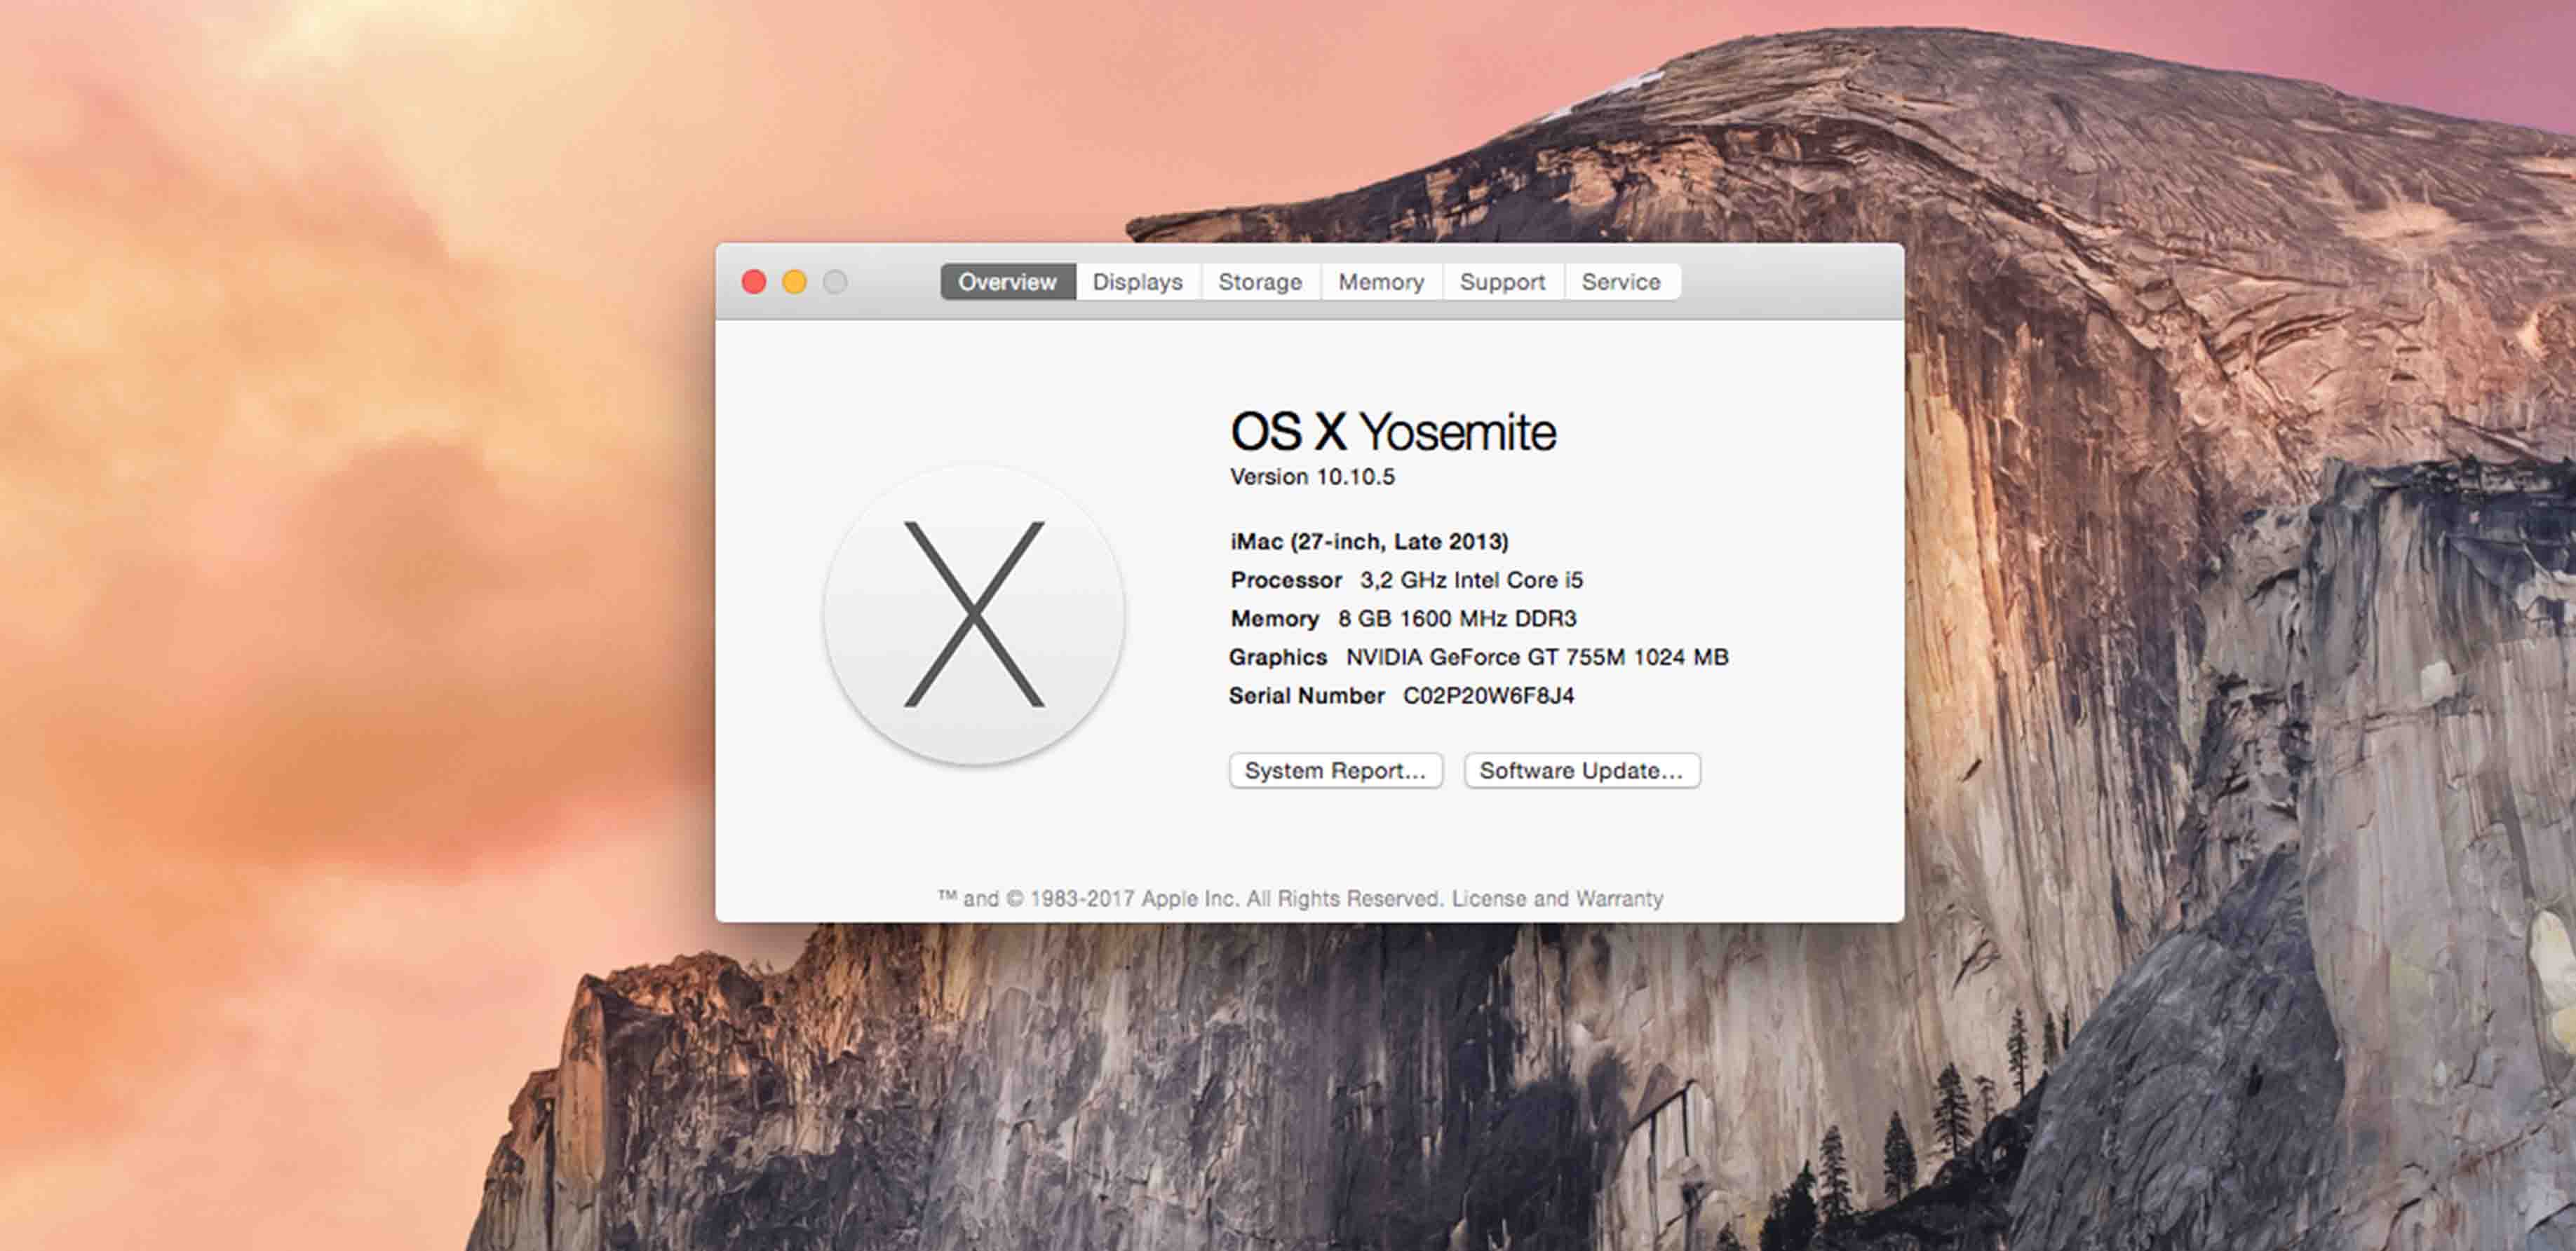Go to the Memory tab
This screenshot has height=1251, width=2576.
pos(1380,282)
